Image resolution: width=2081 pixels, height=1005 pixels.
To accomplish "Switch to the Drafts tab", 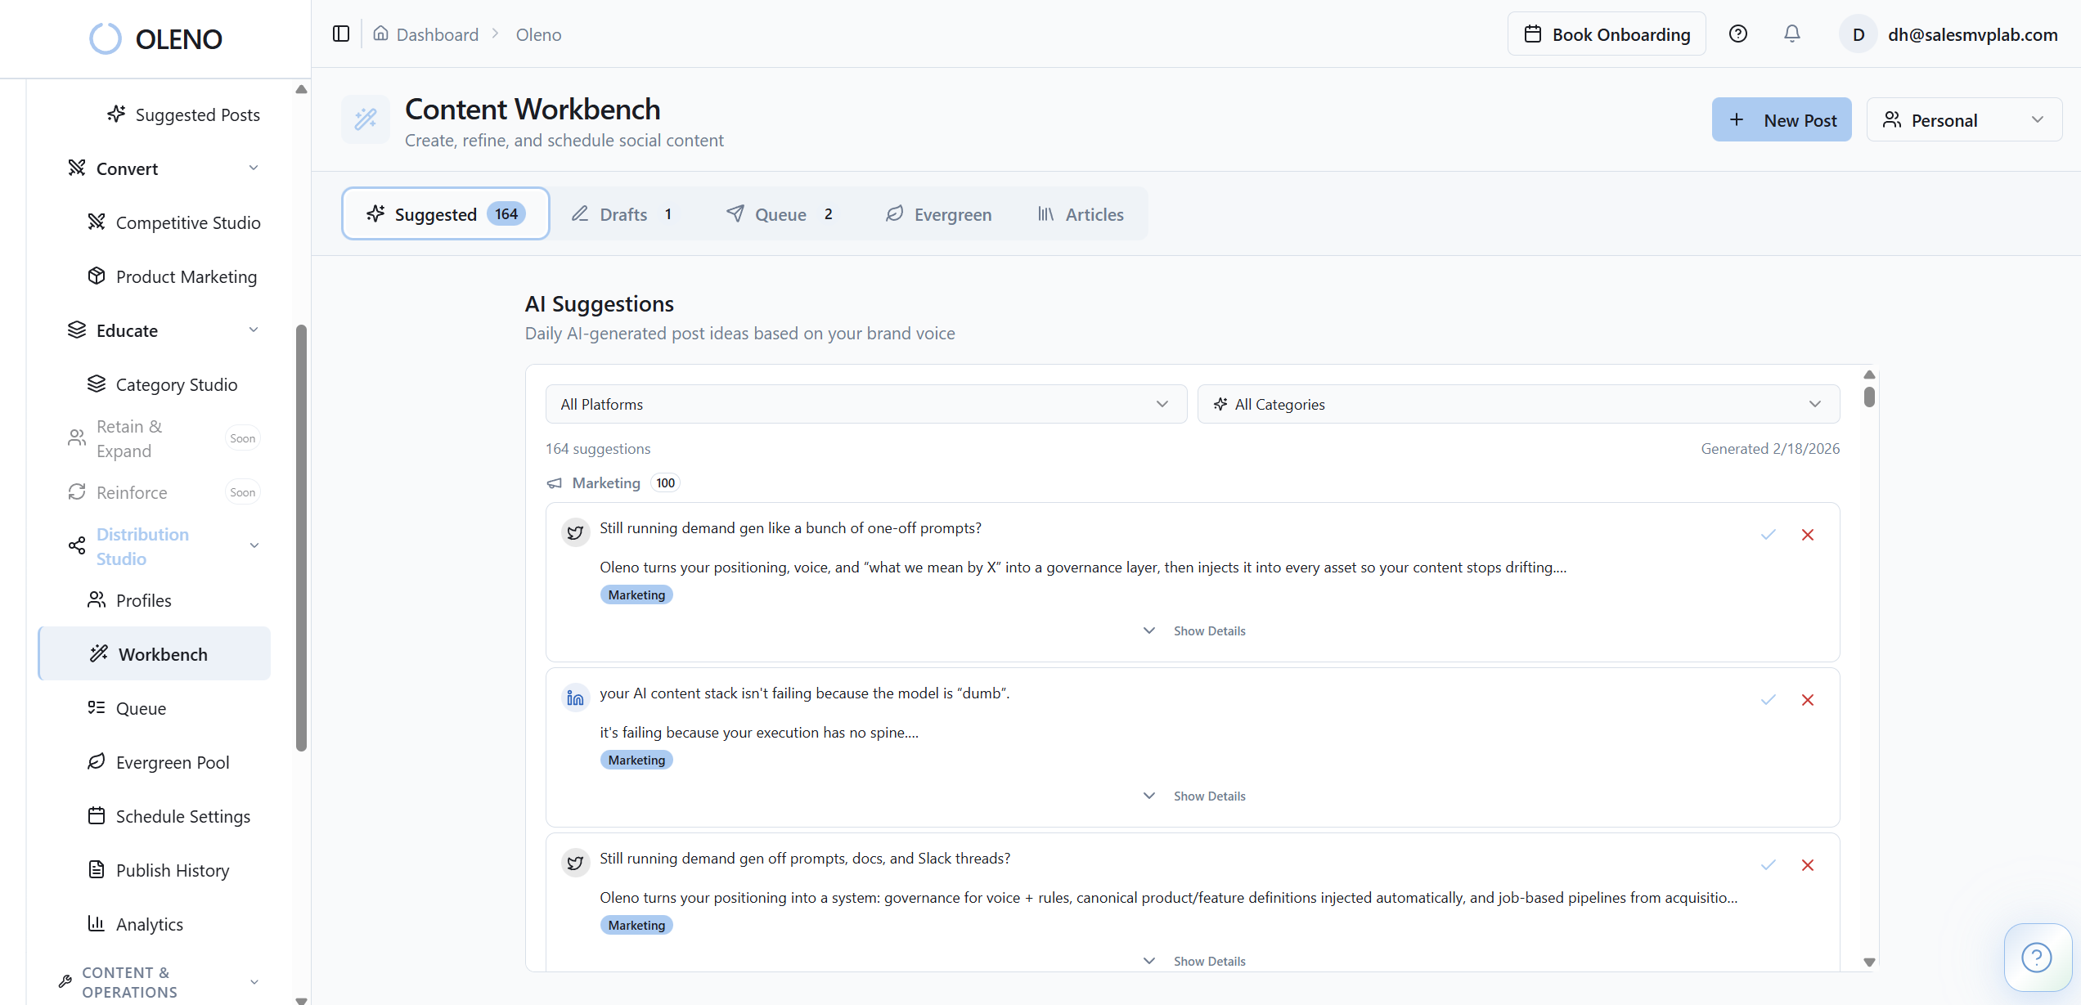I will point(623,213).
